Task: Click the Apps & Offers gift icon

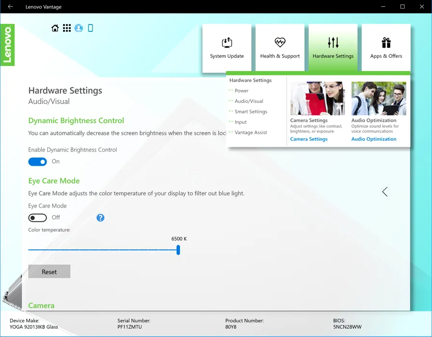Action: 386,43
